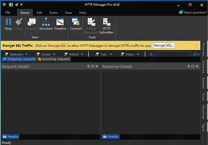The width and height of the screenshot is (208, 145).
Task: Click the Clear brush icon
Action: pos(19,22)
